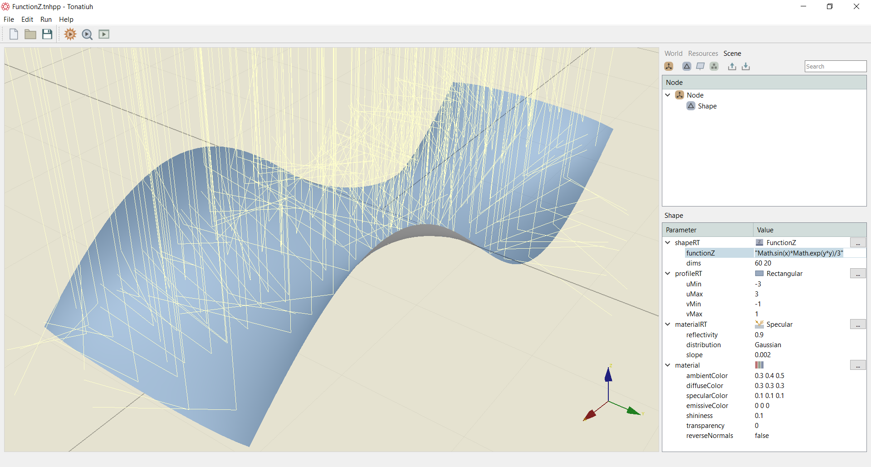This screenshot has height=467, width=871.
Task: Run ray tracing with the sun icon
Action: click(x=70, y=34)
